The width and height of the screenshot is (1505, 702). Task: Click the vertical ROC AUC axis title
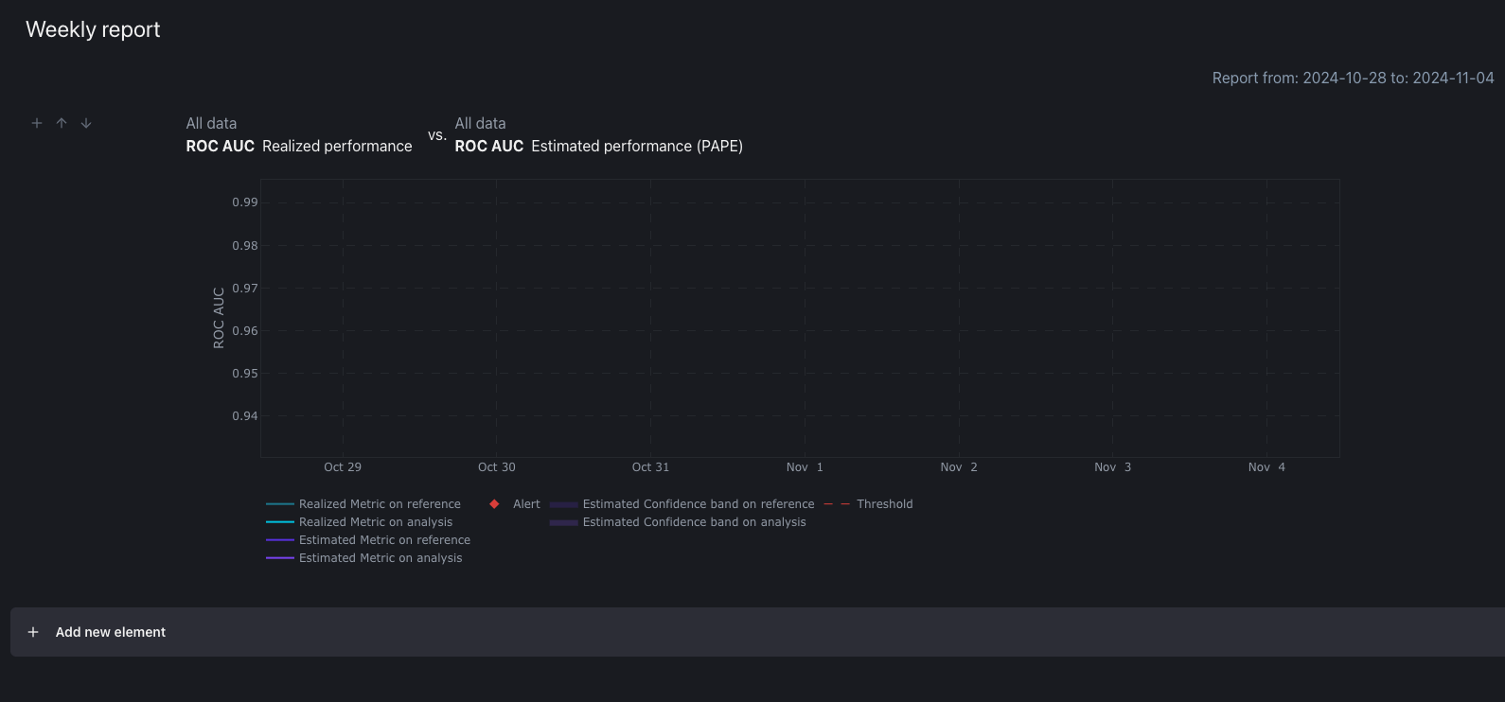pyautogui.click(x=219, y=318)
